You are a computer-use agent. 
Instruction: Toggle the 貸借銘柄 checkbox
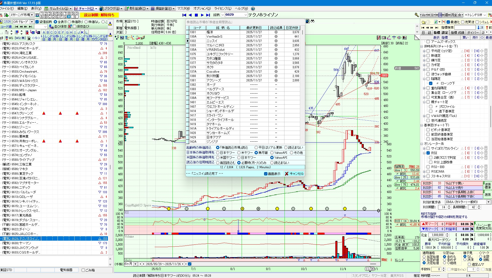(x=37, y=22)
